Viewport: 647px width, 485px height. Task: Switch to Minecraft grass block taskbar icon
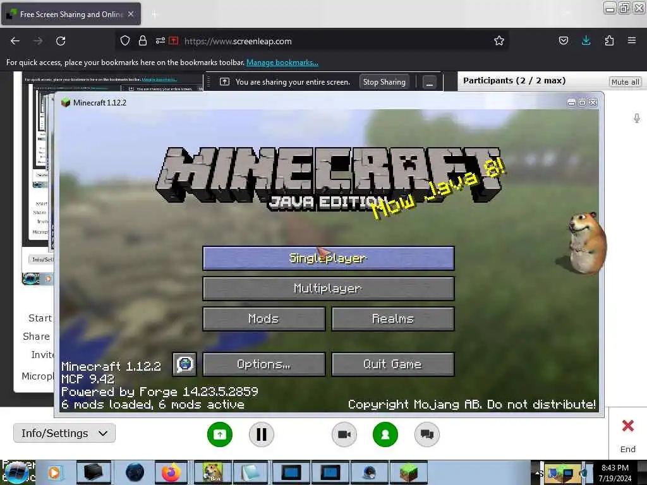click(408, 472)
